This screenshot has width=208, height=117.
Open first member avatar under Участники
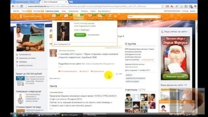[129, 97]
